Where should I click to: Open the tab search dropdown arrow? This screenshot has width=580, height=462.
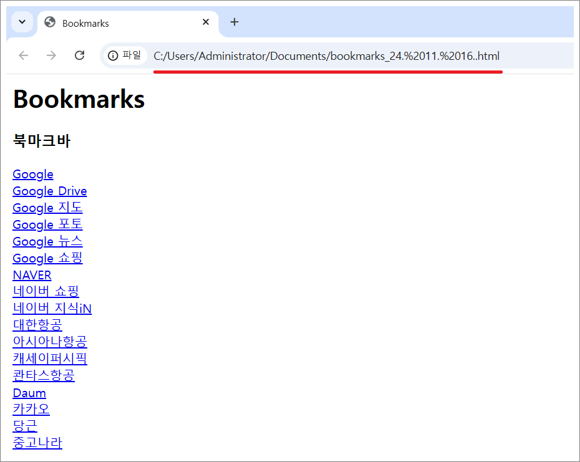point(22,22)
